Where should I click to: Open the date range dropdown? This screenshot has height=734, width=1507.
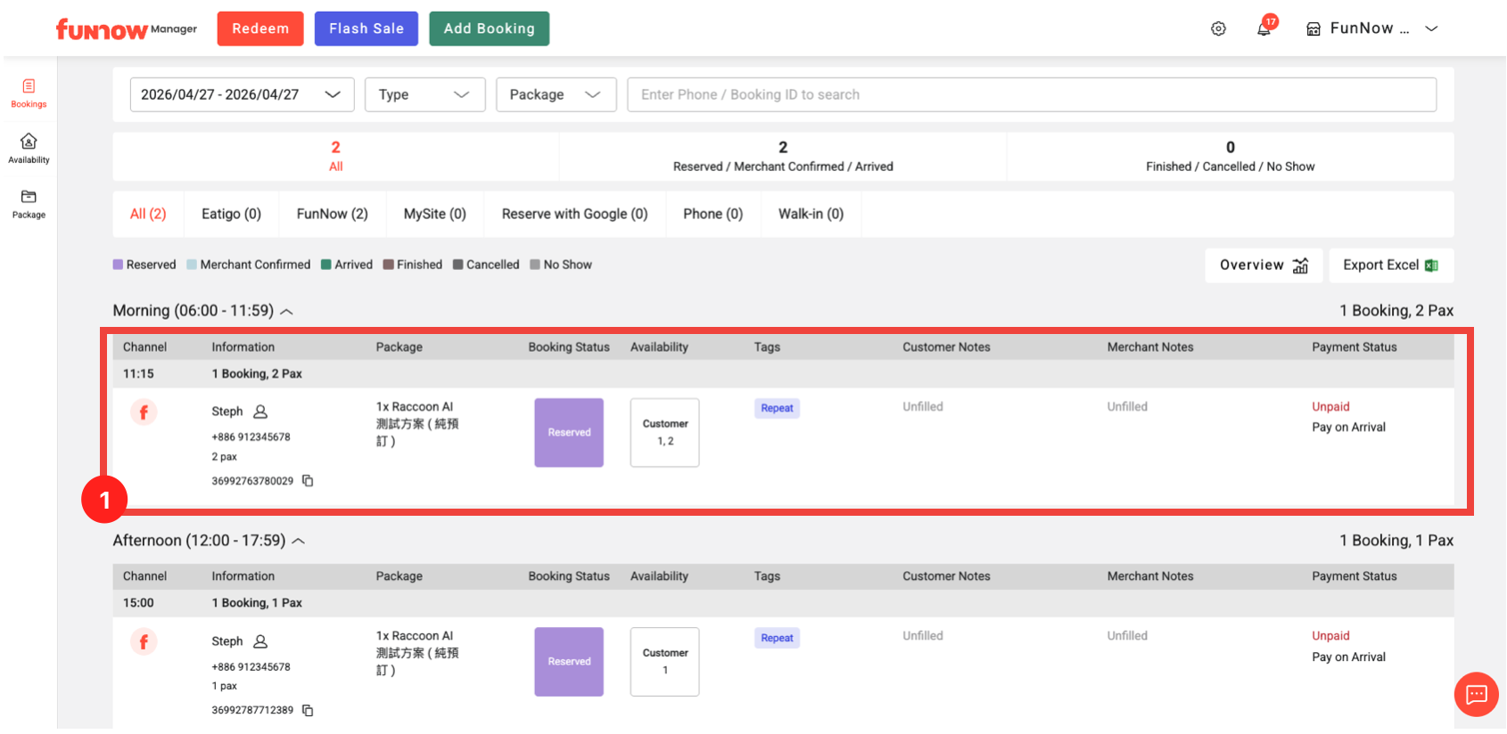click(242, 94)
